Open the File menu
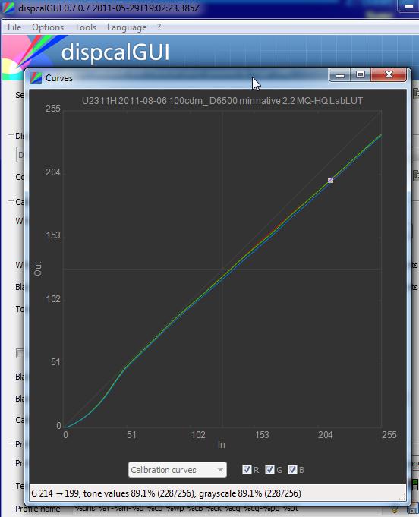This screenshot has height=517, width=419. pos(14,27)
